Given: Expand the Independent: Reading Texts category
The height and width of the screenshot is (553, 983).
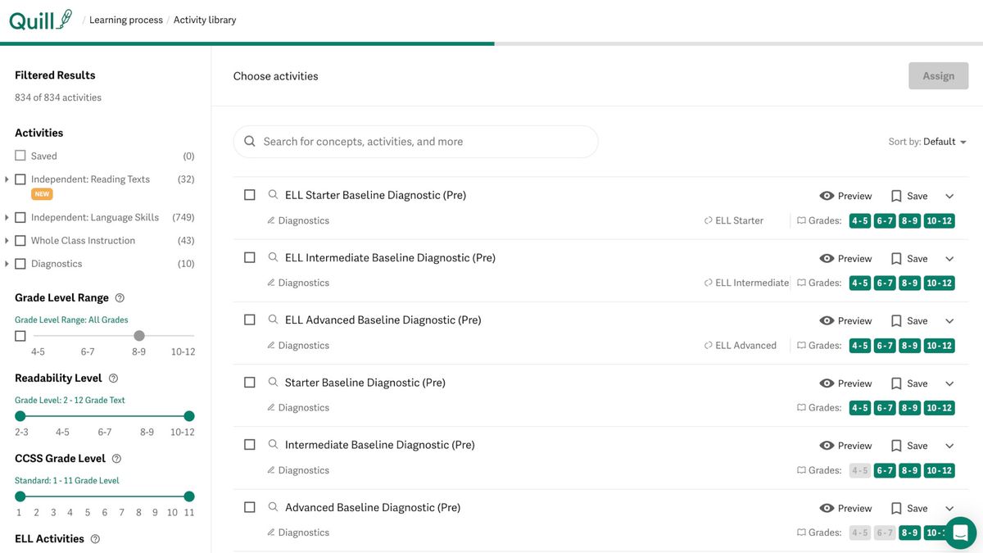Looking at the screenshot, I should [x=7, y=179].
